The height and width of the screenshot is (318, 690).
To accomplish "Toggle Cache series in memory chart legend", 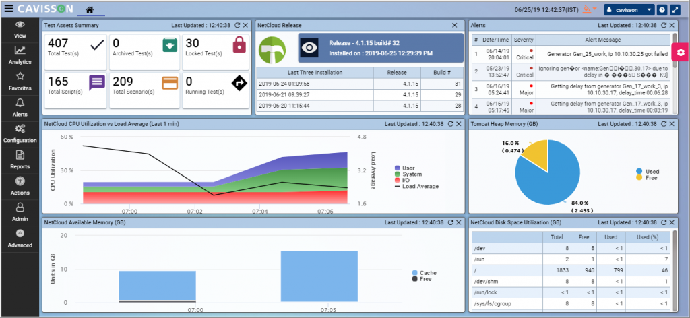I will point(425,273).
